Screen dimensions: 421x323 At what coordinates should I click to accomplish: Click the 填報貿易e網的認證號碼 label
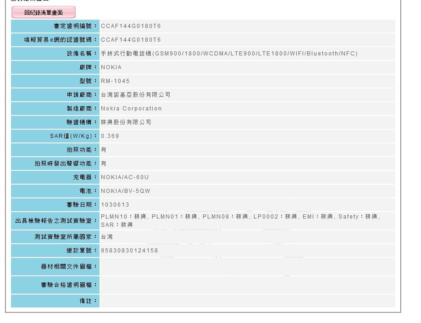click(x=55, y=40)
